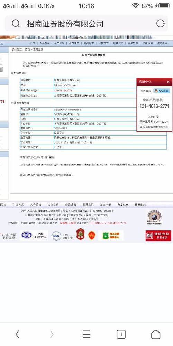This screenshot has width=173, height=346.
Task: Click the ICP 备案 shield badge
Action: point(80,234)
